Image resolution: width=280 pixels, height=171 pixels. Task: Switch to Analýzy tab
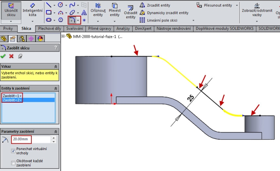[x=123, y=28]
